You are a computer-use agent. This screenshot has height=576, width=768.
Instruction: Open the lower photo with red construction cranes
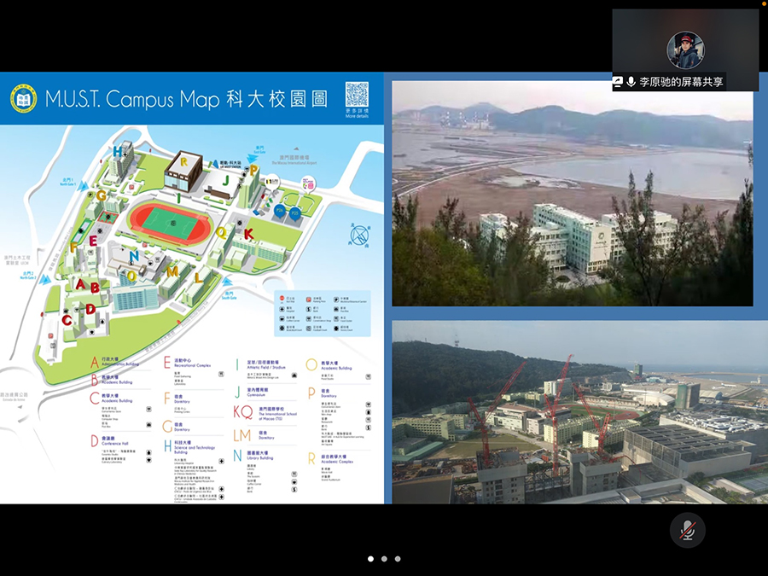coord(580,412)
